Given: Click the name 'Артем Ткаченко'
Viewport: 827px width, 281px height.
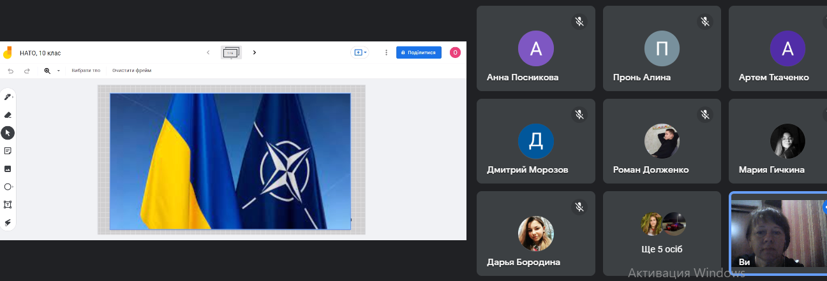Looking at the screenshot, I should point(774,77).
